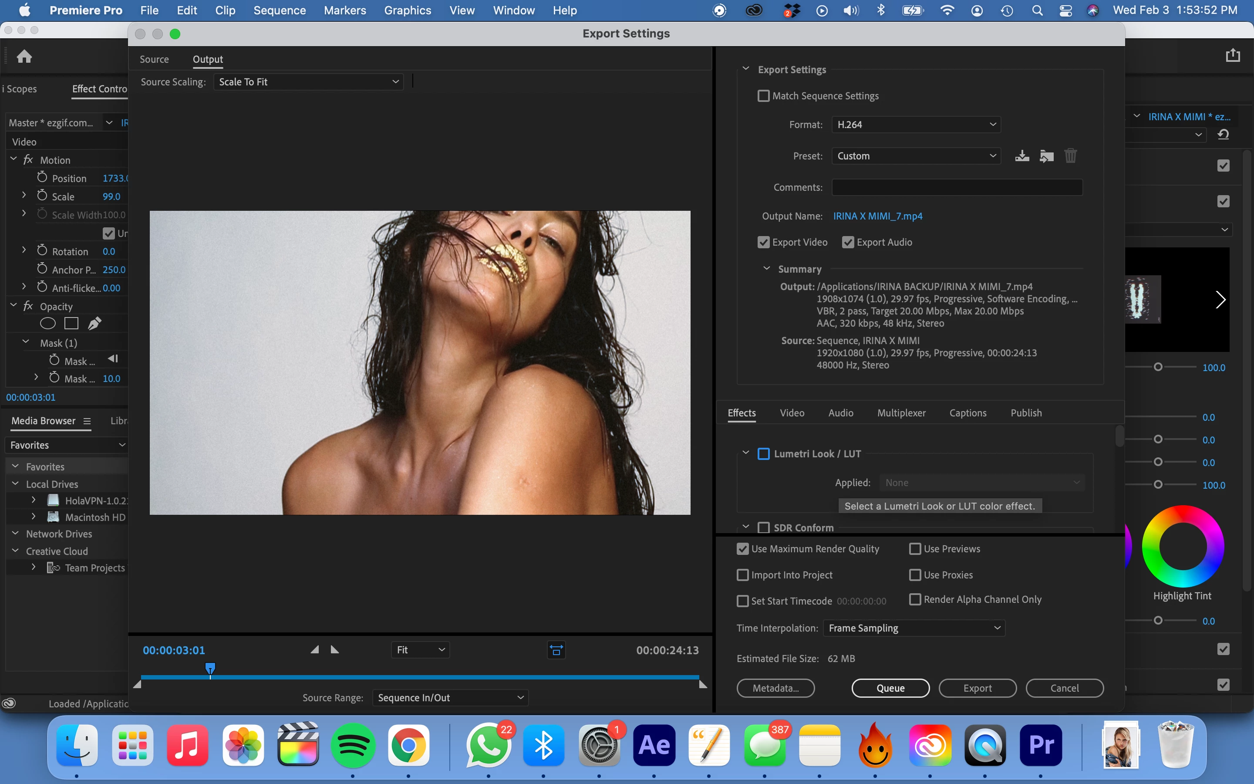1254x784 pixels.
Task: Click the IRINA X MIMI_7.mp4 output name
Action: pyautogui.click(x=877, y=216)
